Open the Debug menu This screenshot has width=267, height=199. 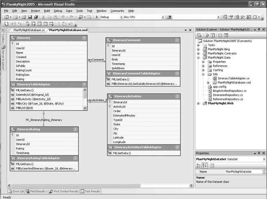58,11
